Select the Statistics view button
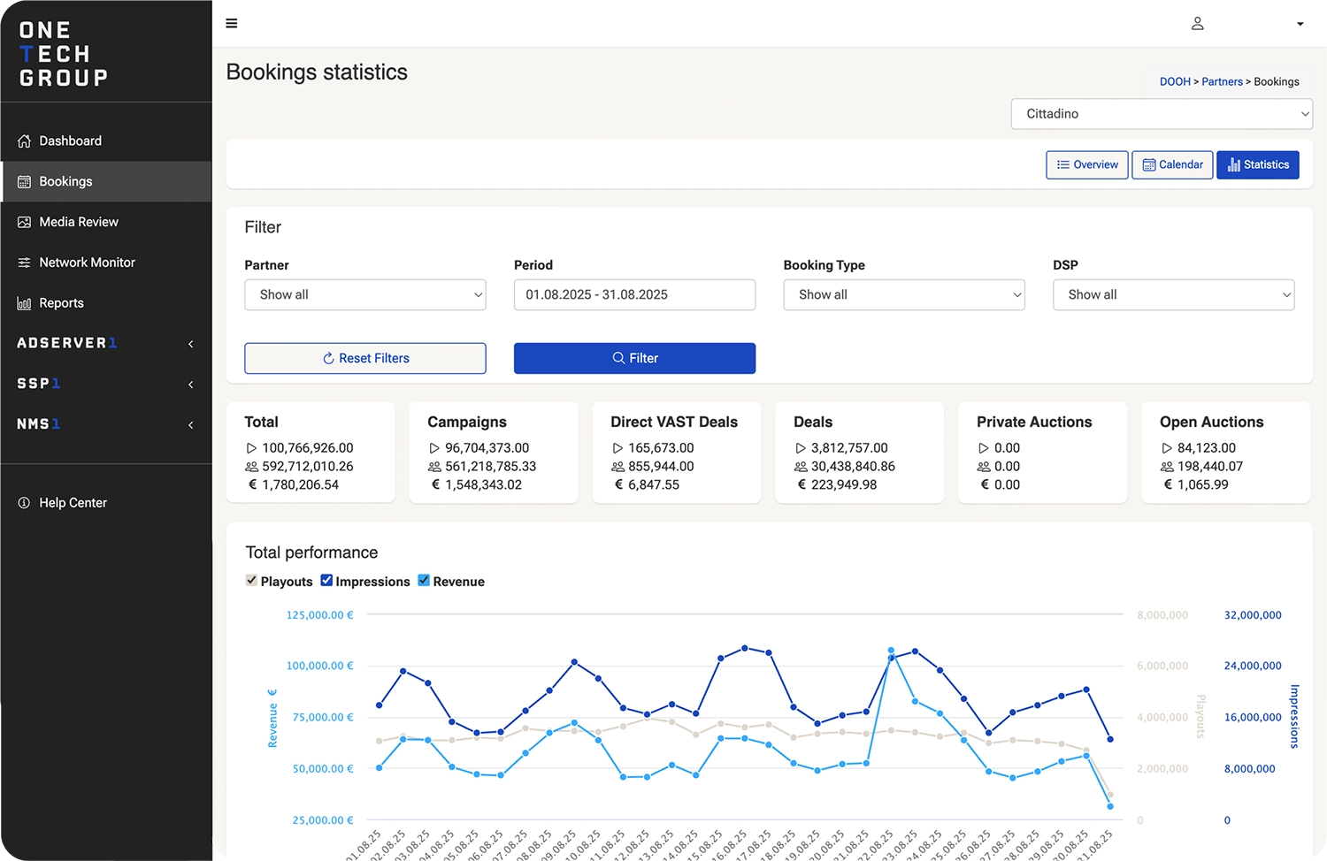The width and height of the screenshot is (1327, 861). [x=1258, y=165]
